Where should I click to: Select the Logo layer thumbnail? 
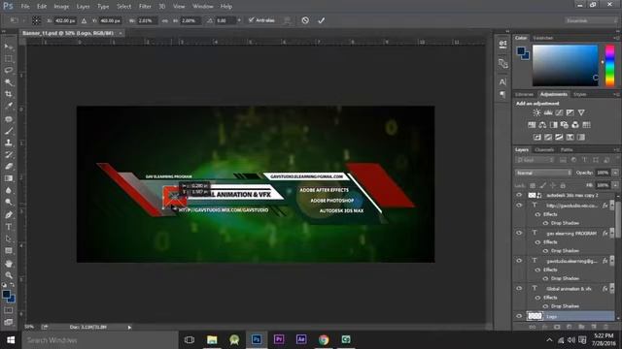tap(535, 316)
